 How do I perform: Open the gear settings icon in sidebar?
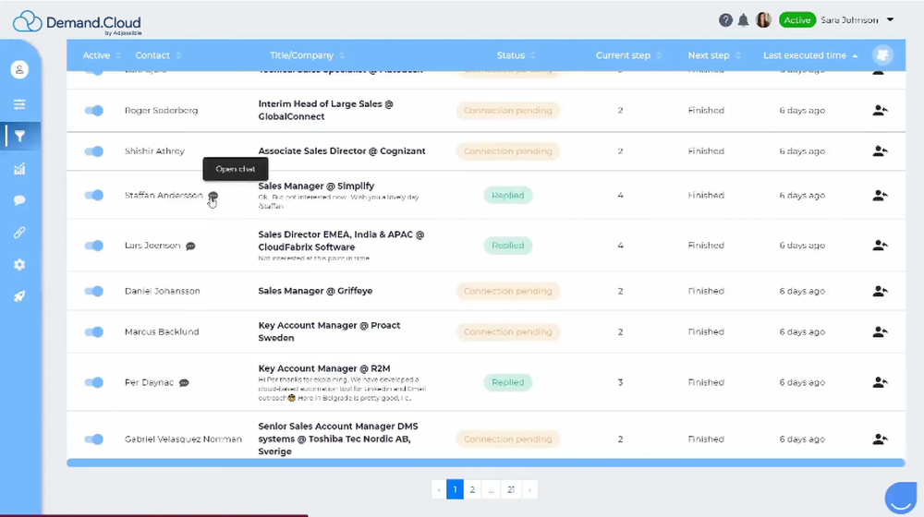tap(19, 264)
